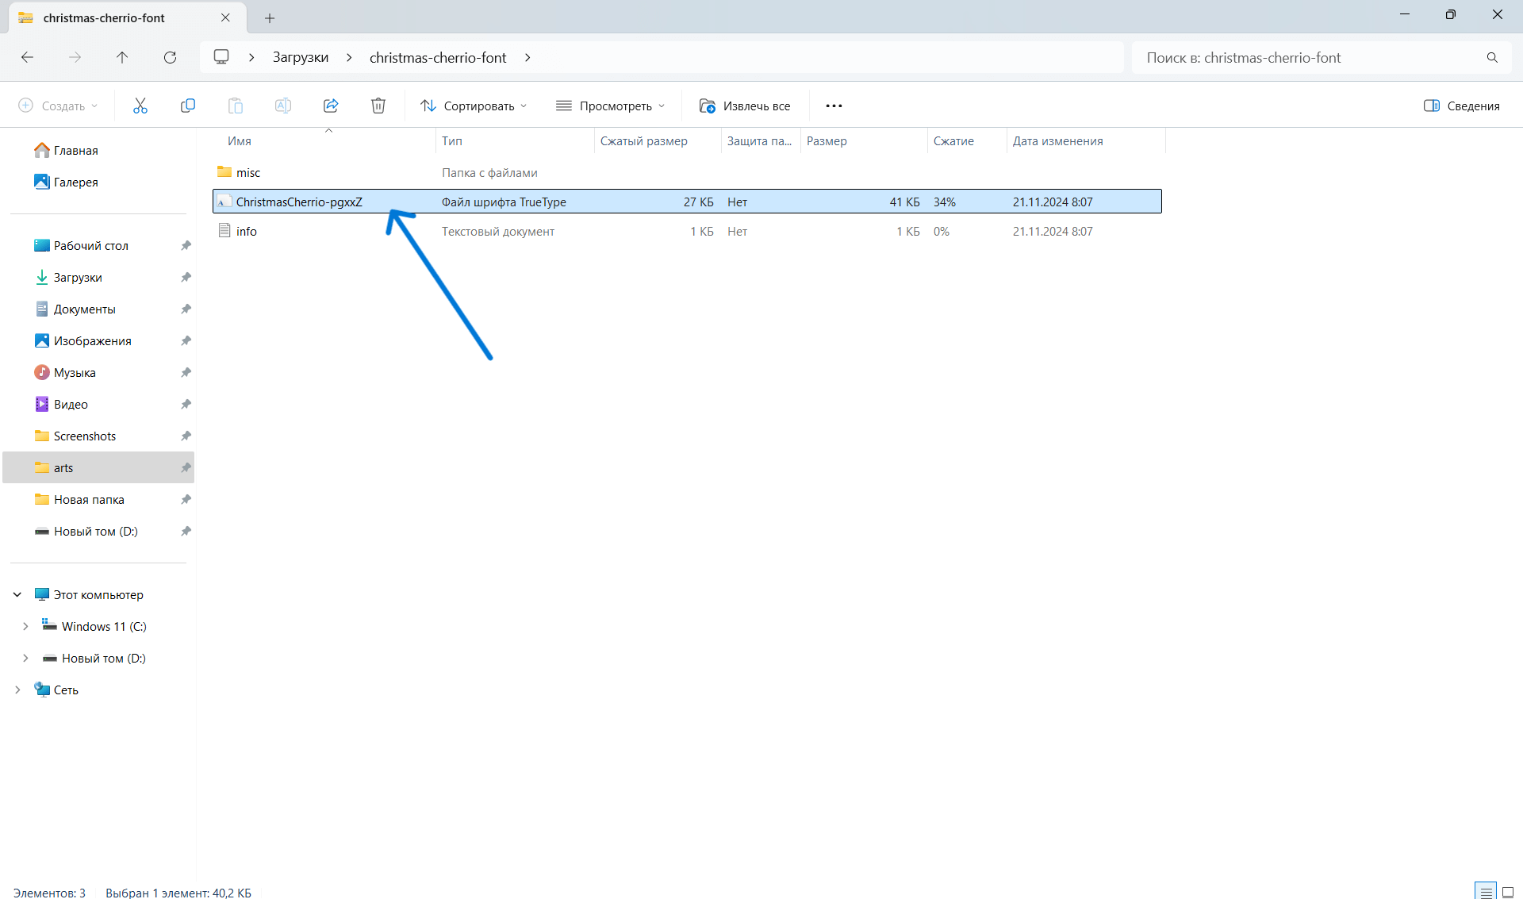1523x899 pixels.
Task: Refresh the current folder view
Action: point(170,57)
